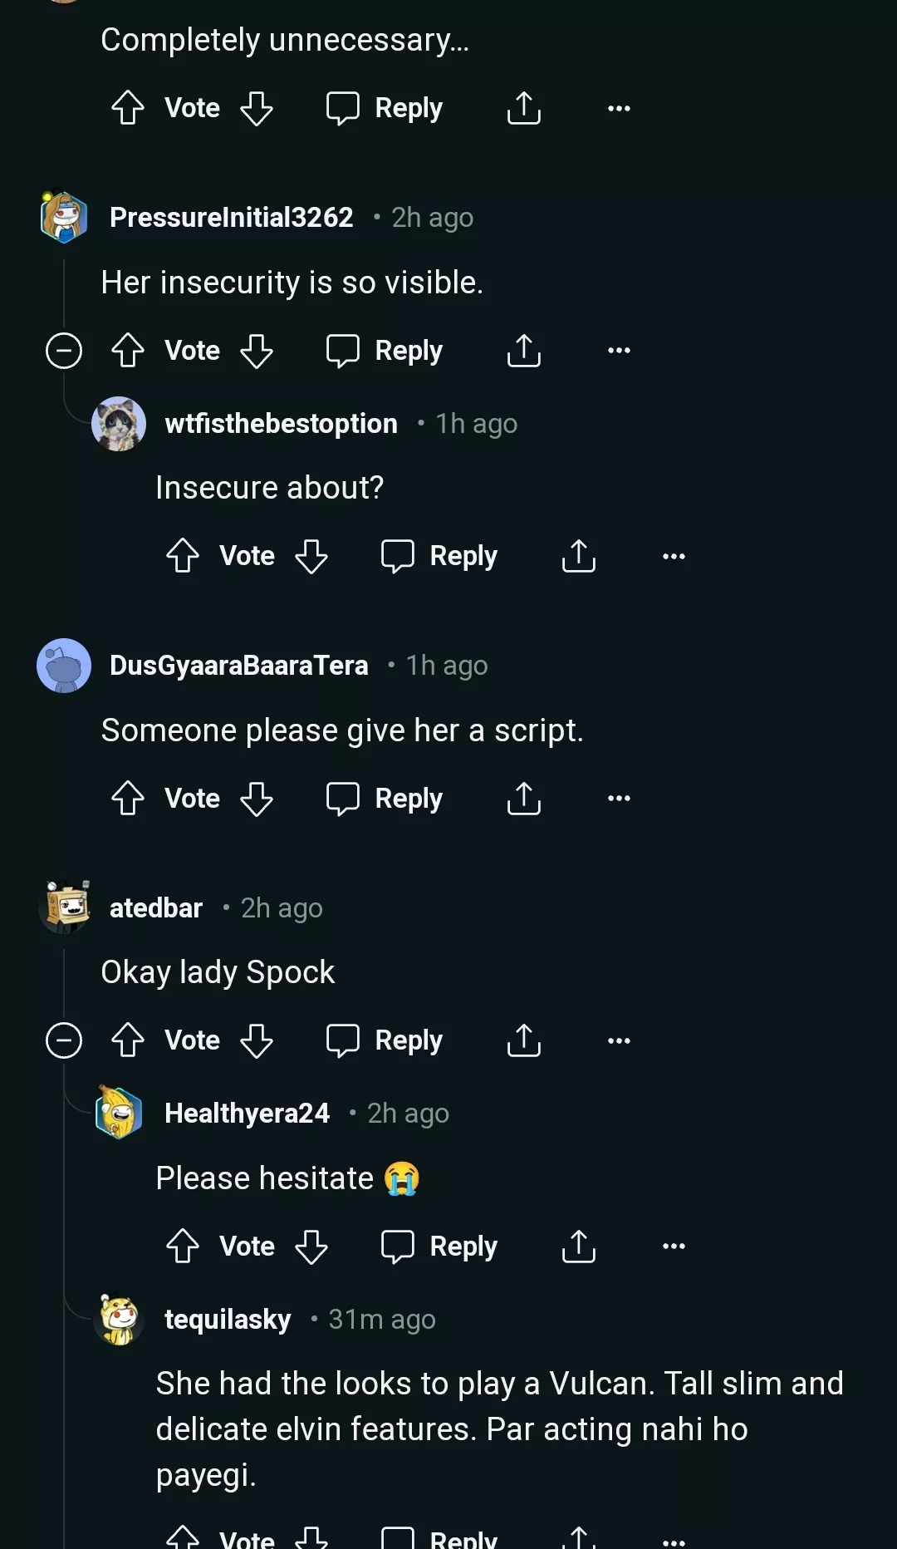Open tequilasky's user profile
Viewport: 897px width, 1549px height.
tap(227, 1319)
